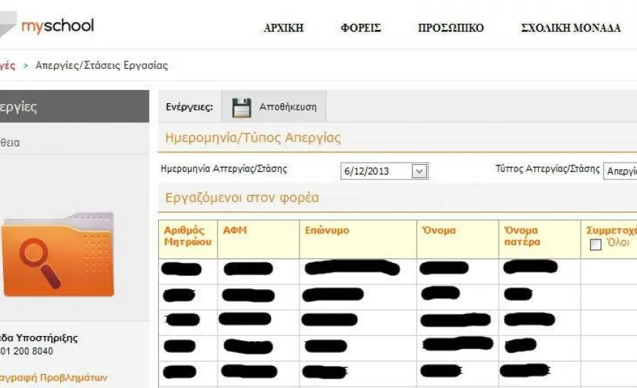Open the ΦΟΡΕΙΣ menu
The width and height of the screenshot is (637, 388).
pyautogui.click(x=361, y=28)
